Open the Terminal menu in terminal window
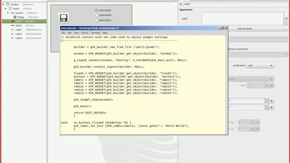 point(95,33)
